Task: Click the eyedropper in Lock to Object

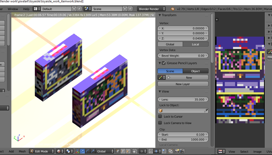Action: pos(206,111)
